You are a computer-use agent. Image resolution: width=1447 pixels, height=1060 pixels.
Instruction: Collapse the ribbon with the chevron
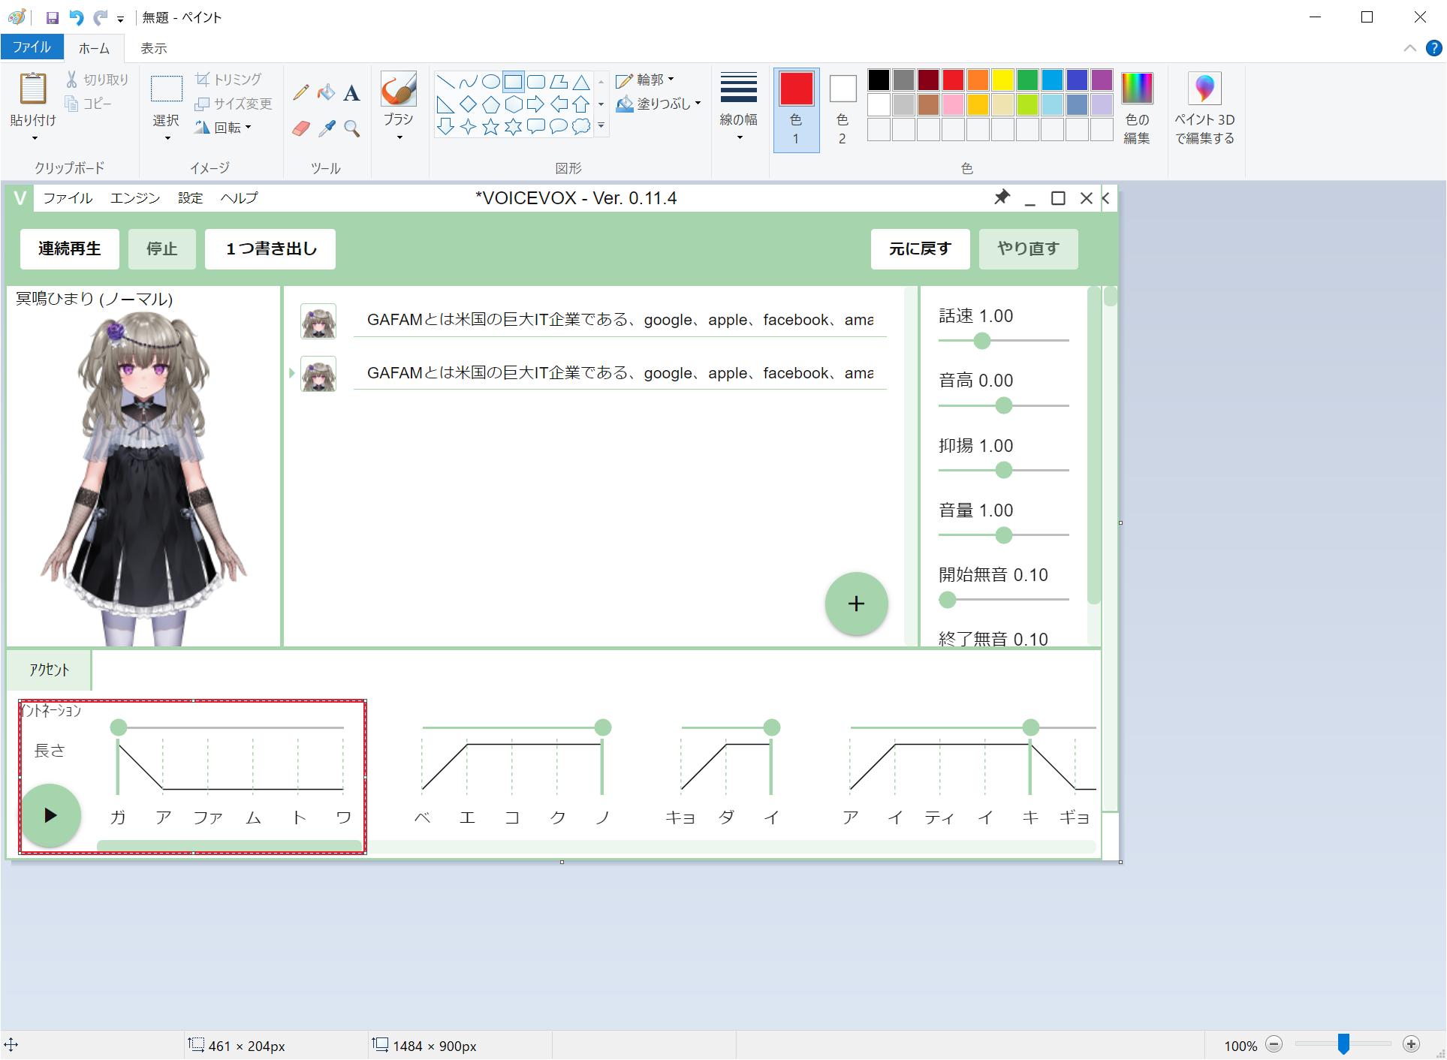coord(1410,48)
